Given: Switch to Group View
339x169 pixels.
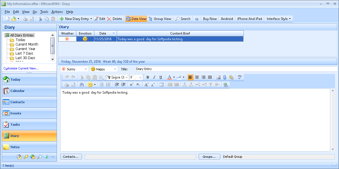Looking at the screenshot, I should click(x=160, y=19).
